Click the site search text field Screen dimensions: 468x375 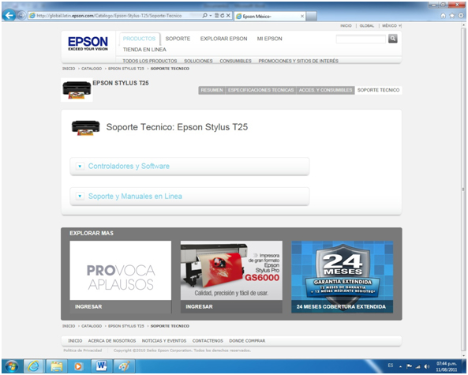[361, 39]
